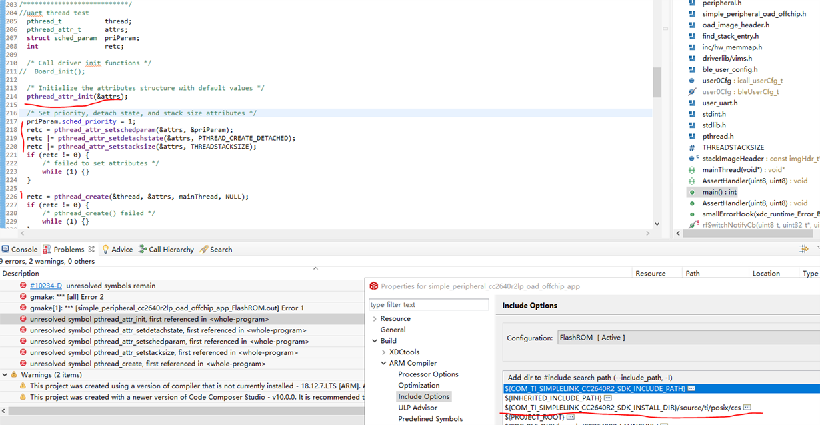Open the #10234-D error link
Screen dimensions: 820x425
(46, 286)
